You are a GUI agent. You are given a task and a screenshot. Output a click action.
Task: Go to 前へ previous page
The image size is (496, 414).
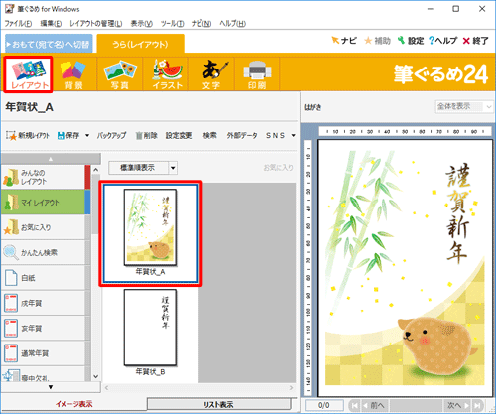pos(374,405)
